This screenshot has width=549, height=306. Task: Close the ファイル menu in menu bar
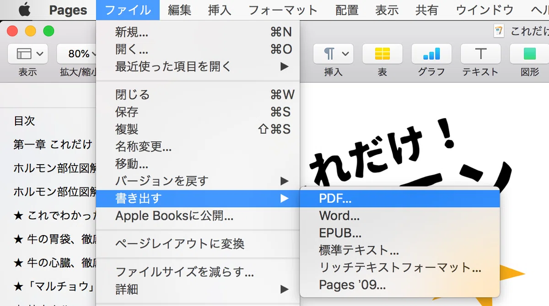pyautogui.click(x=128, y=10)
